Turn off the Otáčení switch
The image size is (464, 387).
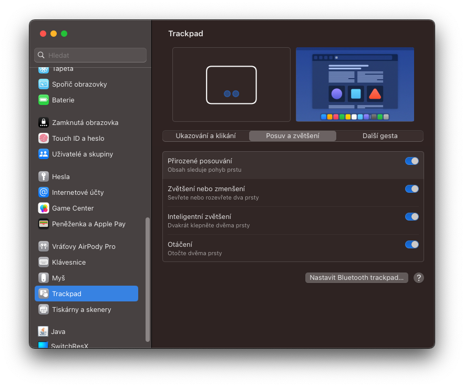coord(411,245)
